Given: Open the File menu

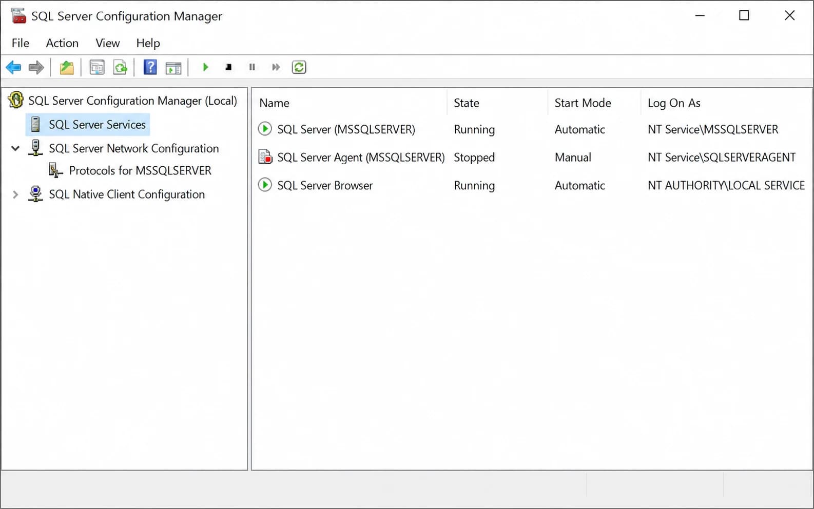Looking at the screenshot, I should pos(21,43).
